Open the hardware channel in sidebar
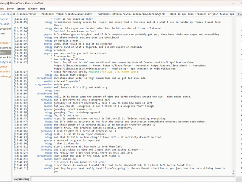 [5, 43]
